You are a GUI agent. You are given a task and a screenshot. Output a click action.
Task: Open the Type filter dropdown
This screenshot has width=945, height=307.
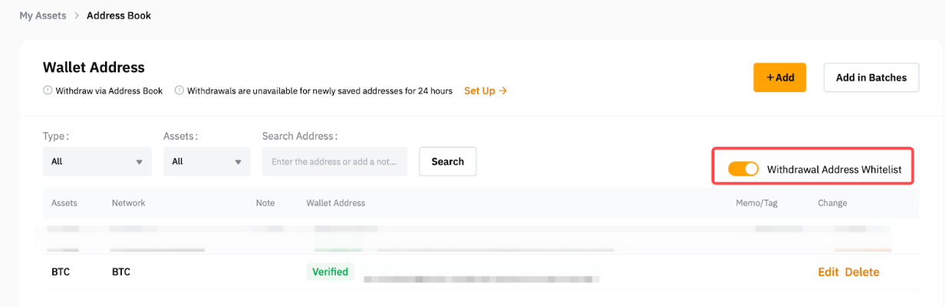(x=97, y=161)
